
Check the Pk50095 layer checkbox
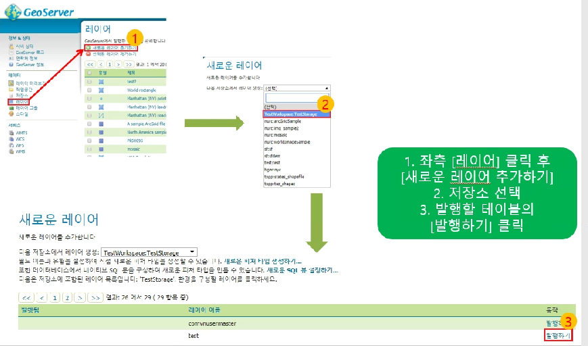(89, 141)
